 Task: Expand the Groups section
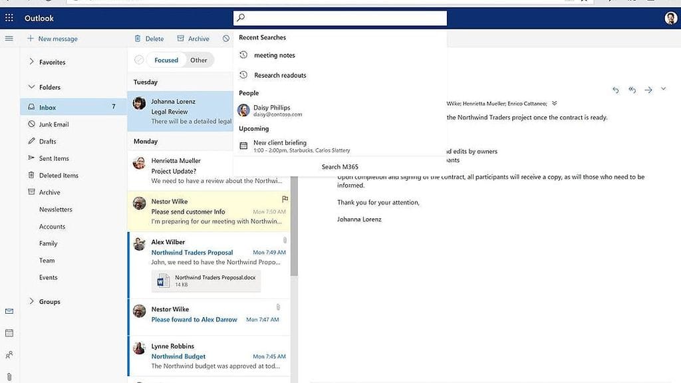point(31,301)
